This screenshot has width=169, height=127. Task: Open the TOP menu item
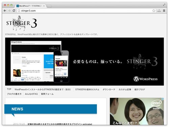click(x=9, y=89)
